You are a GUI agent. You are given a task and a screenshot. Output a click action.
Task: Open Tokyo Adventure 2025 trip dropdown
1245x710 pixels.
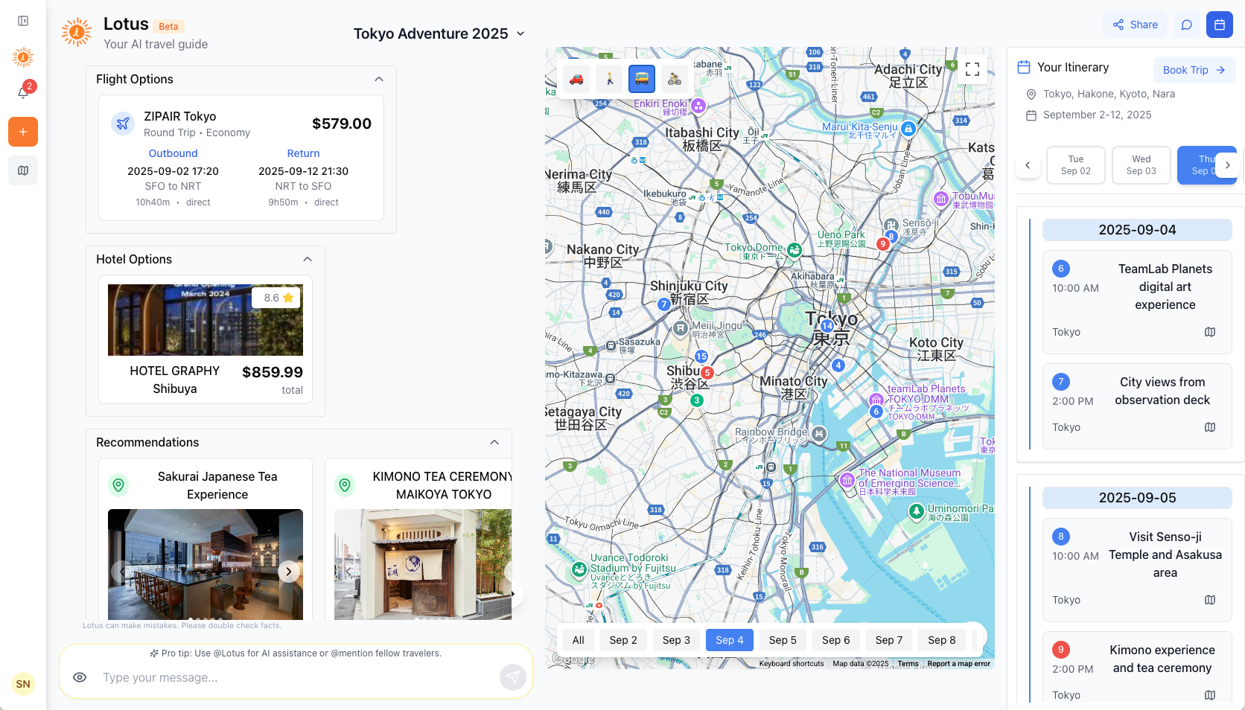pyautogui.click(x=439, y=33)
